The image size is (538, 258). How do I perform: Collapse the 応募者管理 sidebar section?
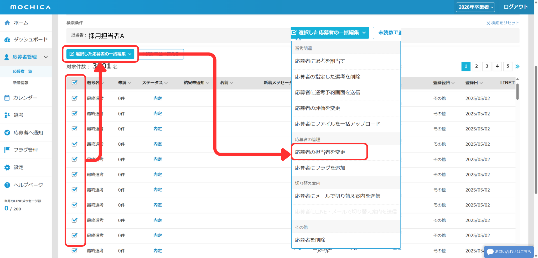46,57
